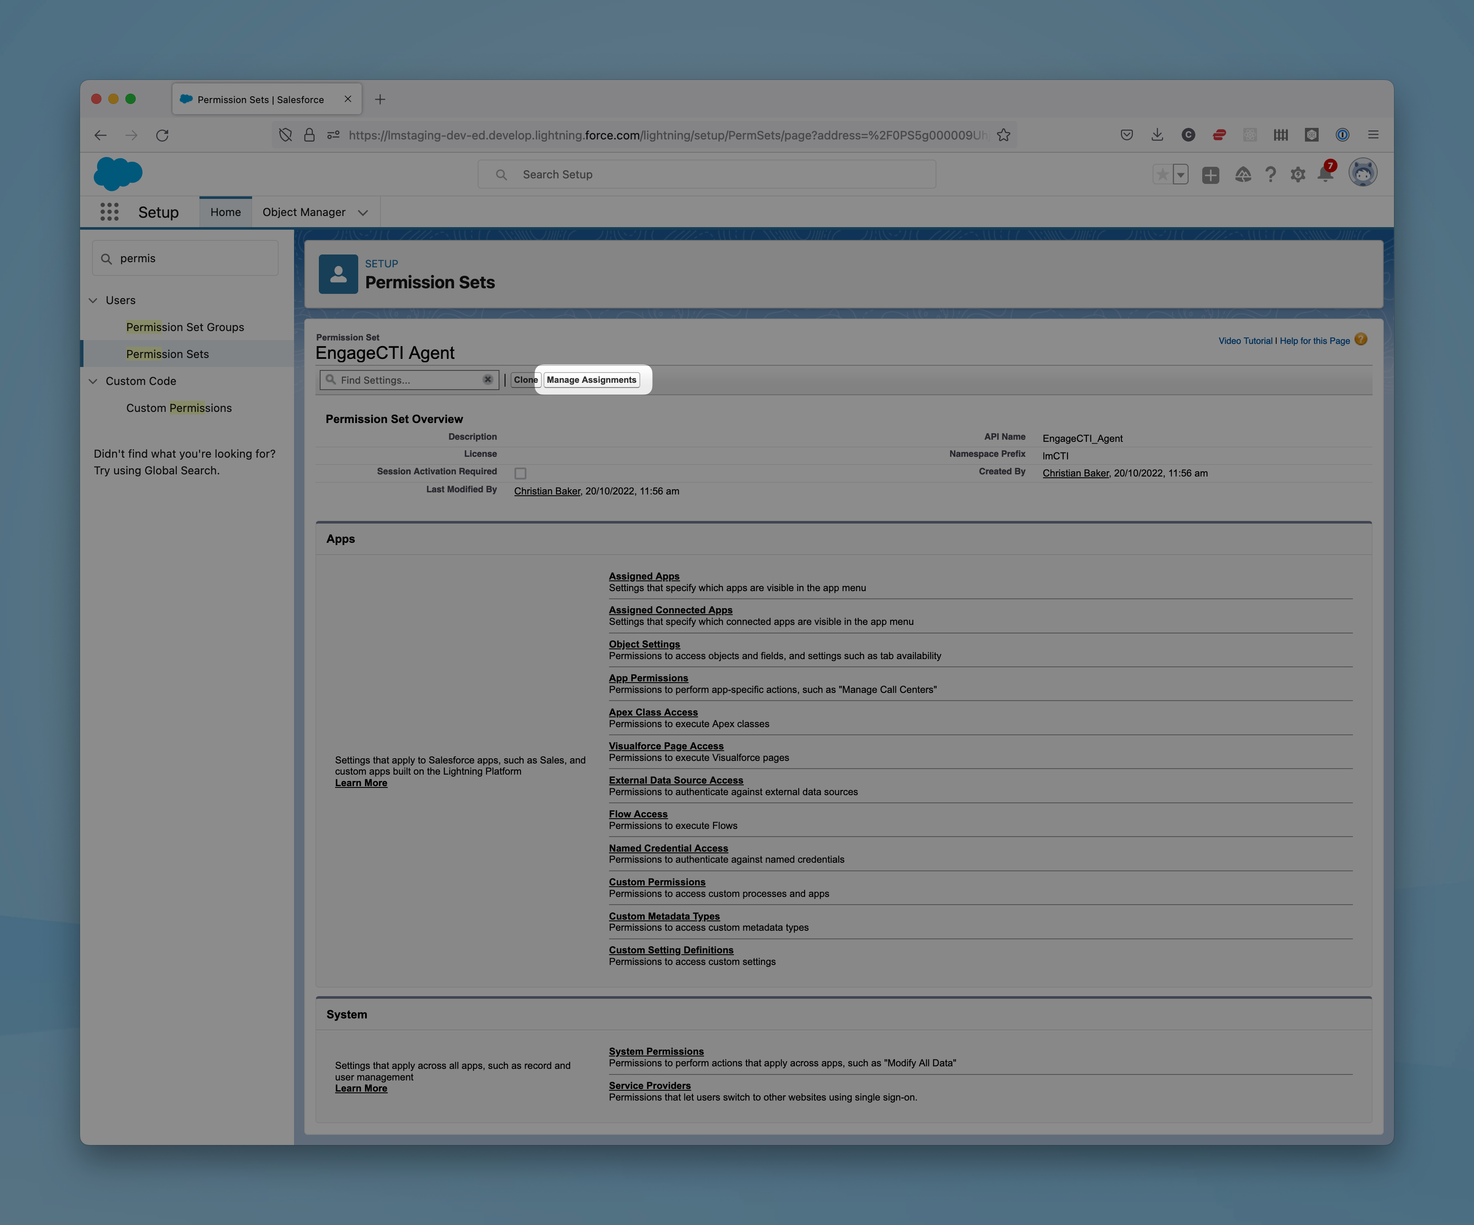Clear the Find Settings search field
The height and width of the screenshot is (1225, 1474).
[x=487, y=379]
